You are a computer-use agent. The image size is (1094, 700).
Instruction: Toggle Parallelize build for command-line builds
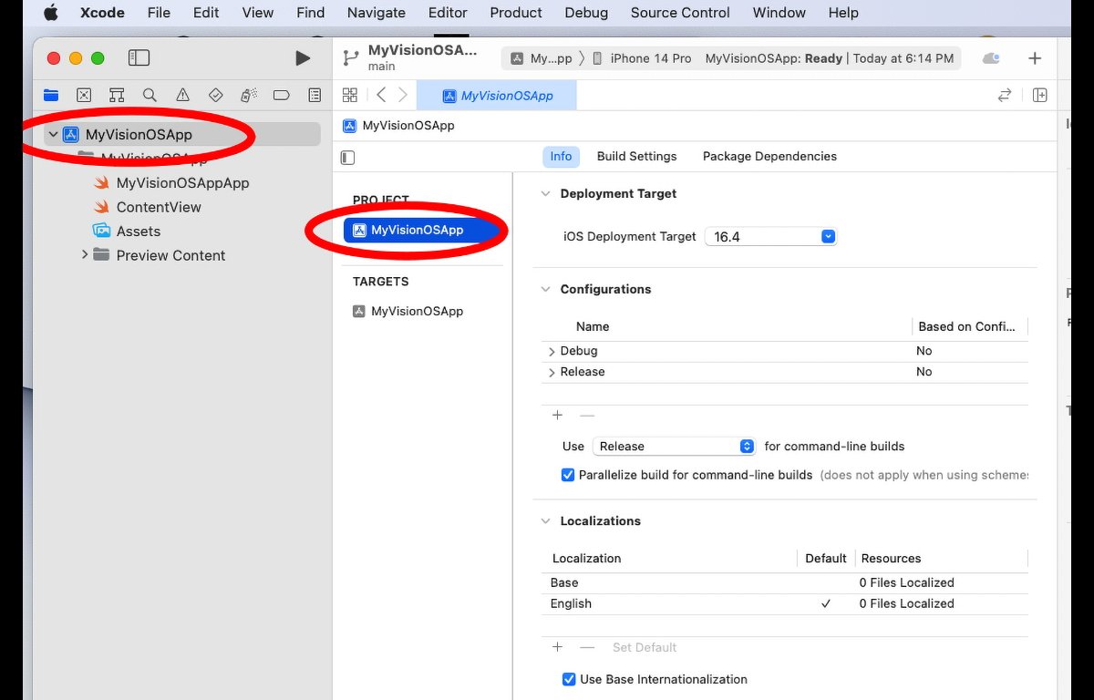tap(569, 475)
